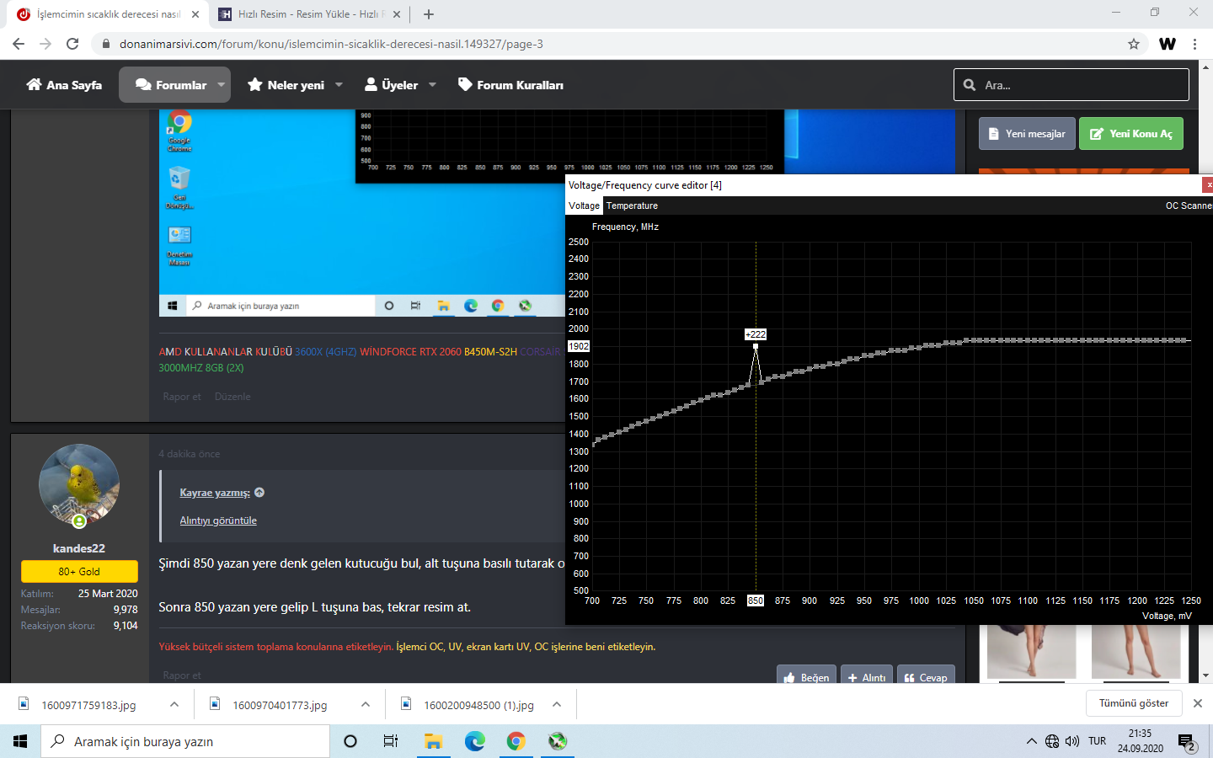Go back with the browser back arrow

pos(19,44)
